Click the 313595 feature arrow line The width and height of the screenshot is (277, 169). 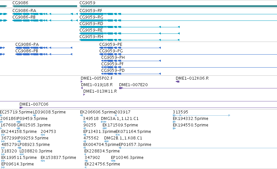click(201, 115)
